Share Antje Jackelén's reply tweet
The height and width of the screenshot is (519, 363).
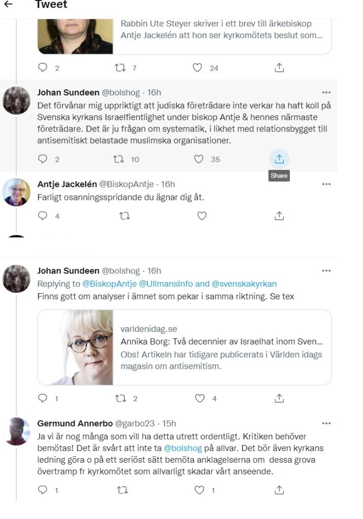click(279, 216)
